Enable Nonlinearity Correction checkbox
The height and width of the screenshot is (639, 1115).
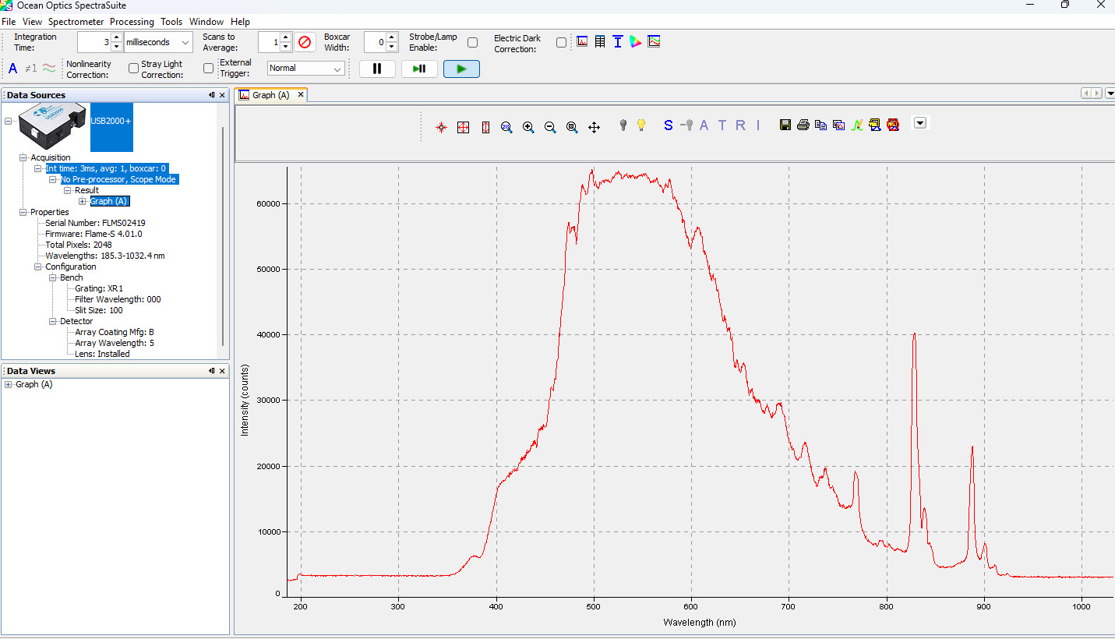pos(133,69)
